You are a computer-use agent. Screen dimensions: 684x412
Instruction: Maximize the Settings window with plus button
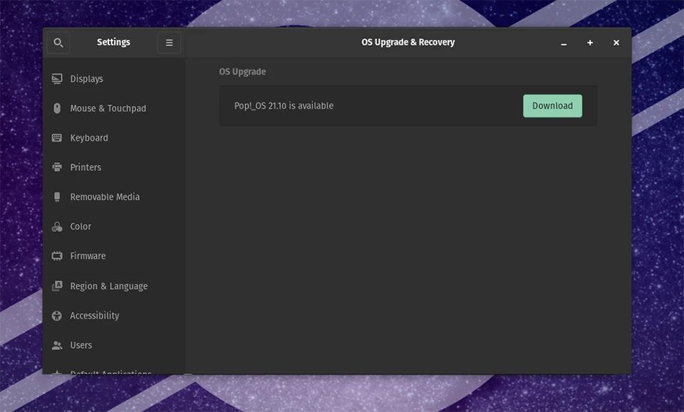tap(590, 43)
